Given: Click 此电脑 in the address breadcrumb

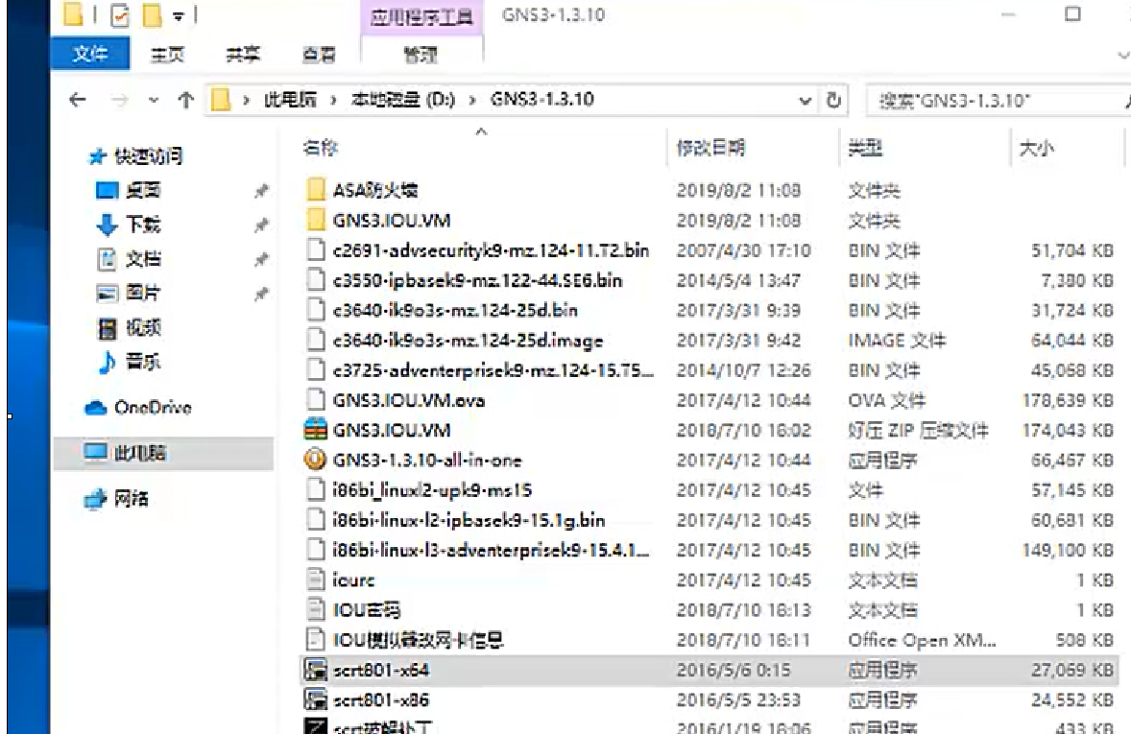Looking at the screenshot, I should coord(289,100).
